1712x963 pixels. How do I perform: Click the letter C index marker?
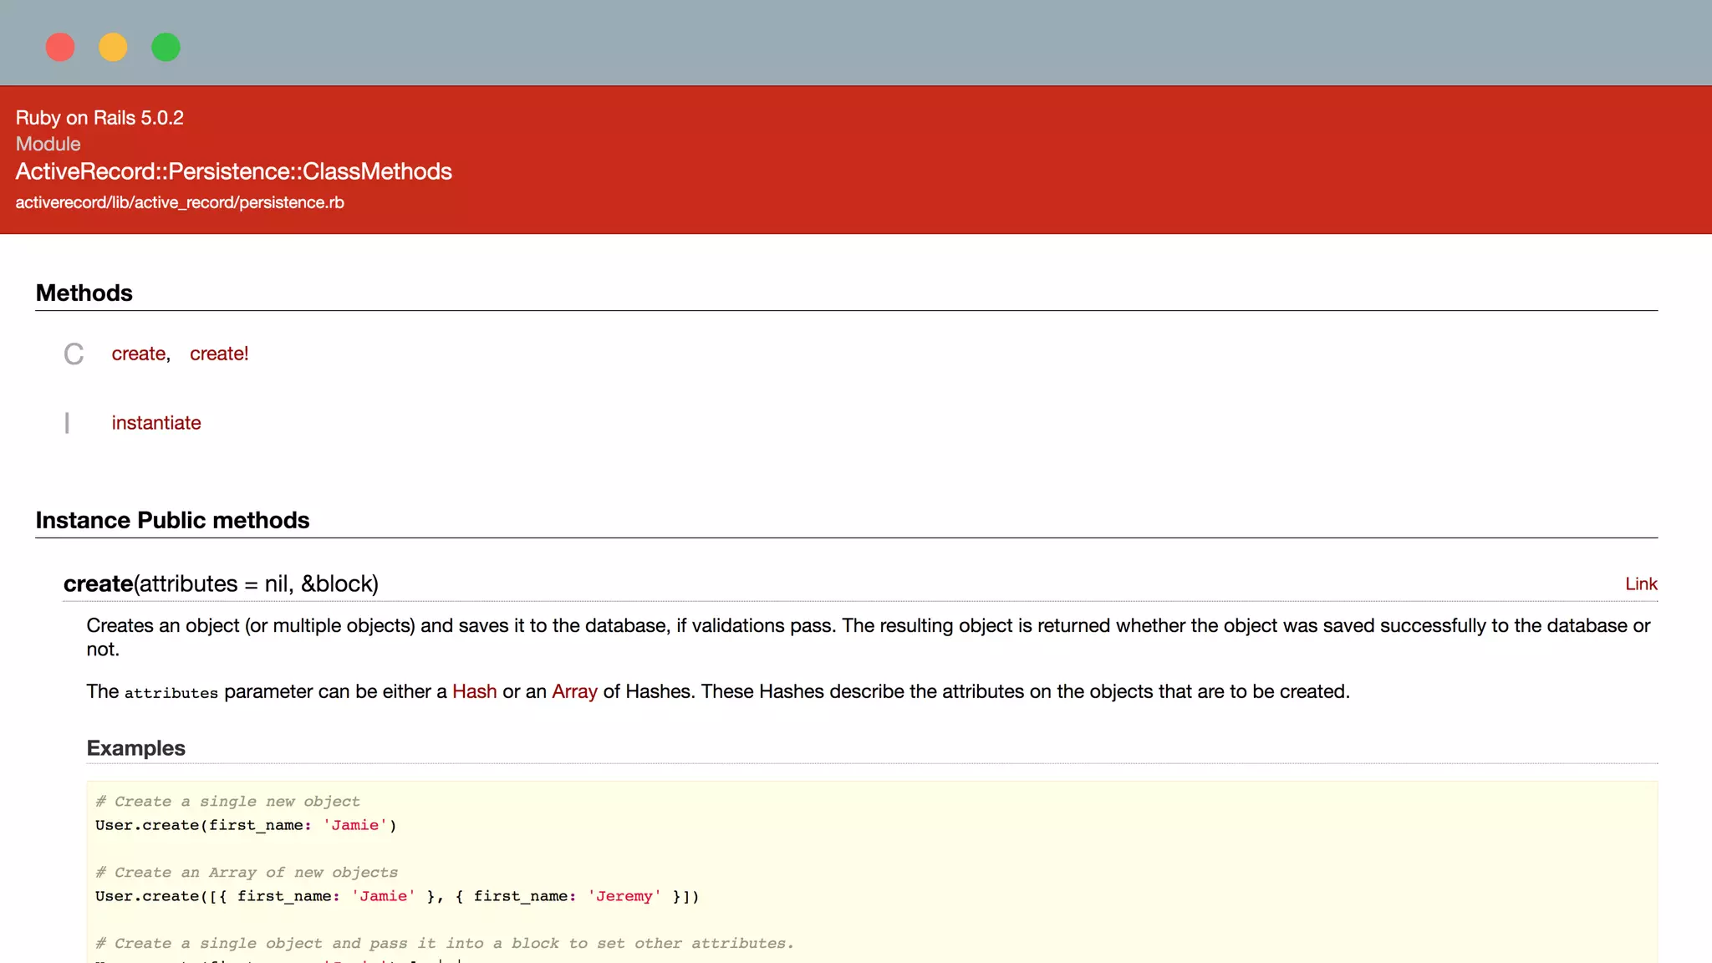click(x=74, y=354)
